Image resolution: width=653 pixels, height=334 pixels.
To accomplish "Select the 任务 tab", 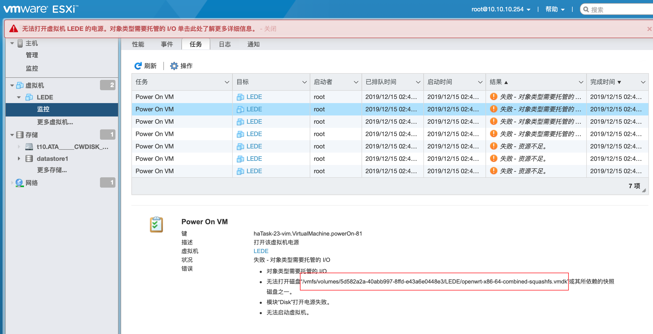I will coord(196,44).
